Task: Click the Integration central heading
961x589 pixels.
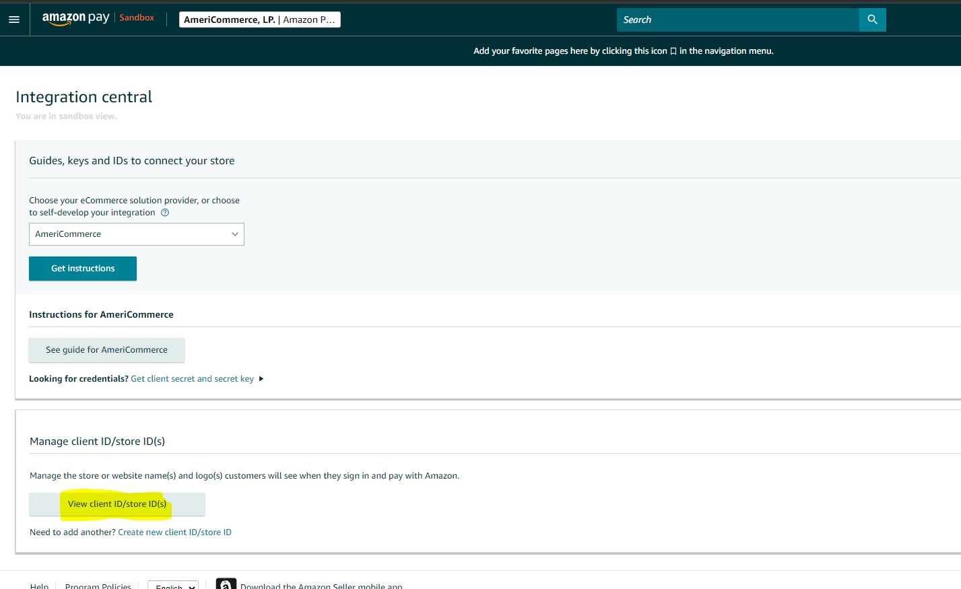Action: (84, 97)
